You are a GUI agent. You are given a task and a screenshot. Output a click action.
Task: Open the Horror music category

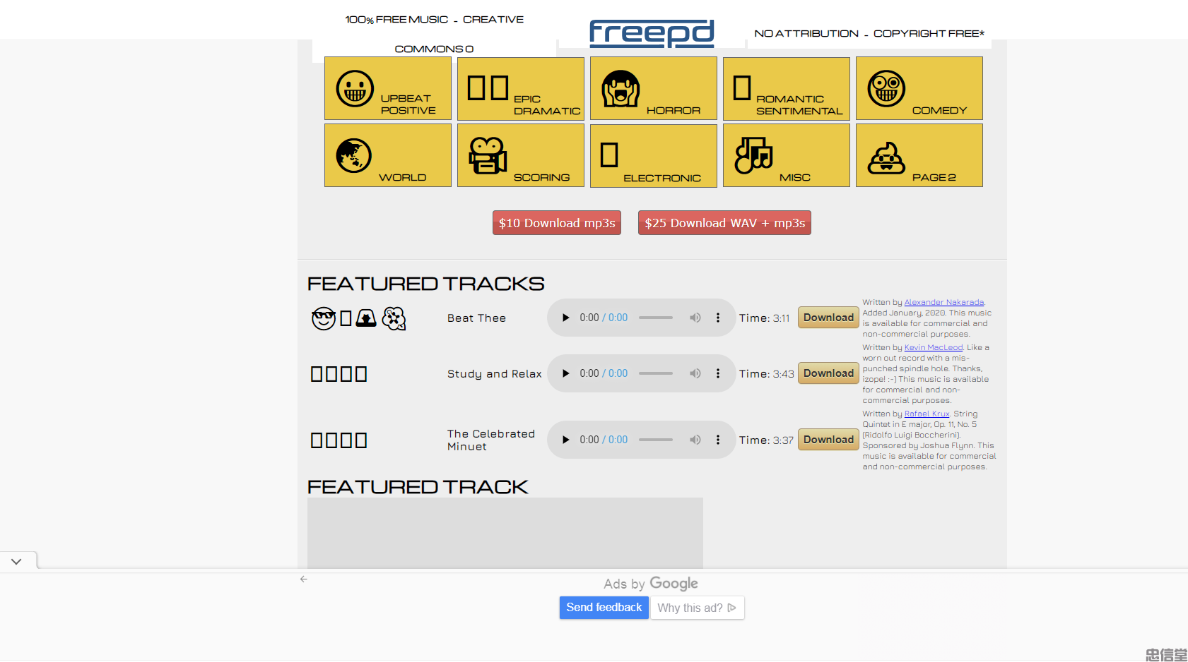click(653, 88)
